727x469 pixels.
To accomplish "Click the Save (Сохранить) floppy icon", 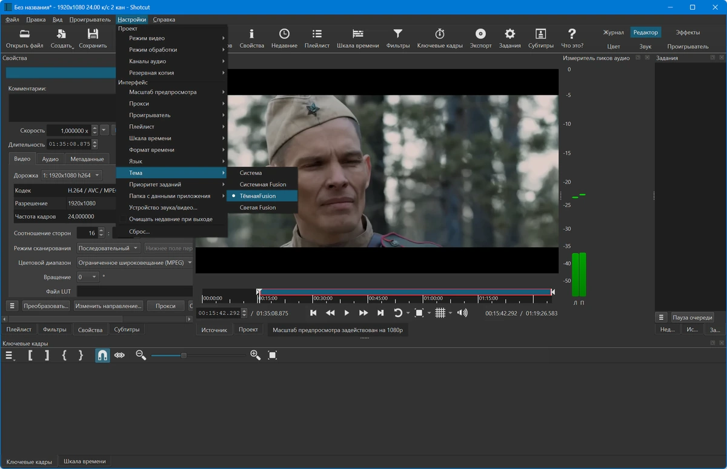I will coord(93,38).
